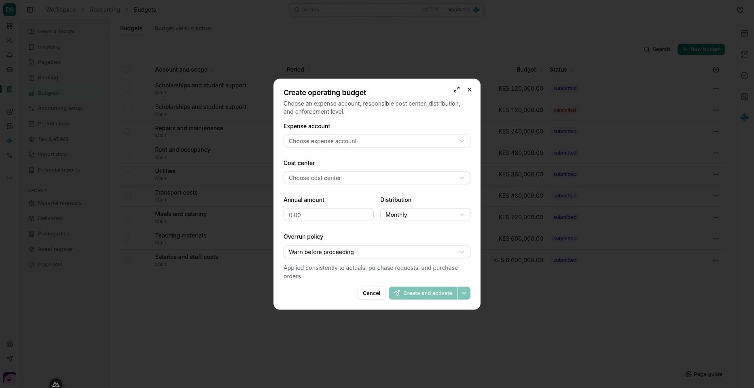Switch to Budget versus actual tab
Image resolution: width=754 pixels, height=388 pixels.
click(x=183, y=28)
